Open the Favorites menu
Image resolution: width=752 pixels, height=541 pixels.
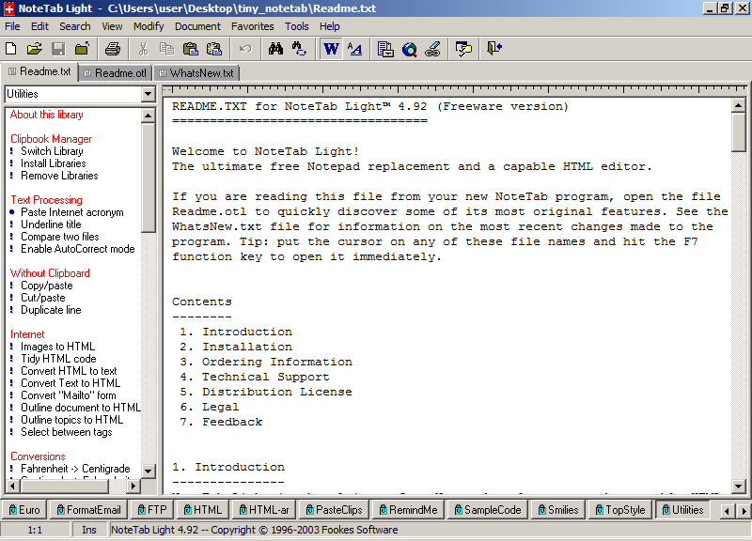click(253, 26)
